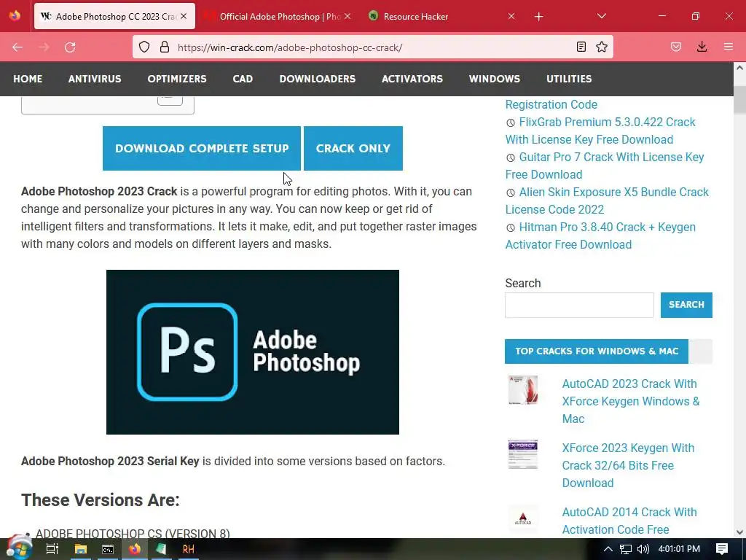Open the OPTIMIZERS nav menu item
The image size is (746, 560).
(177, 79)
